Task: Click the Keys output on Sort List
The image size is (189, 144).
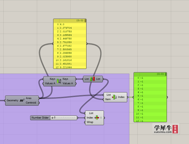Action: pos(65,79)
